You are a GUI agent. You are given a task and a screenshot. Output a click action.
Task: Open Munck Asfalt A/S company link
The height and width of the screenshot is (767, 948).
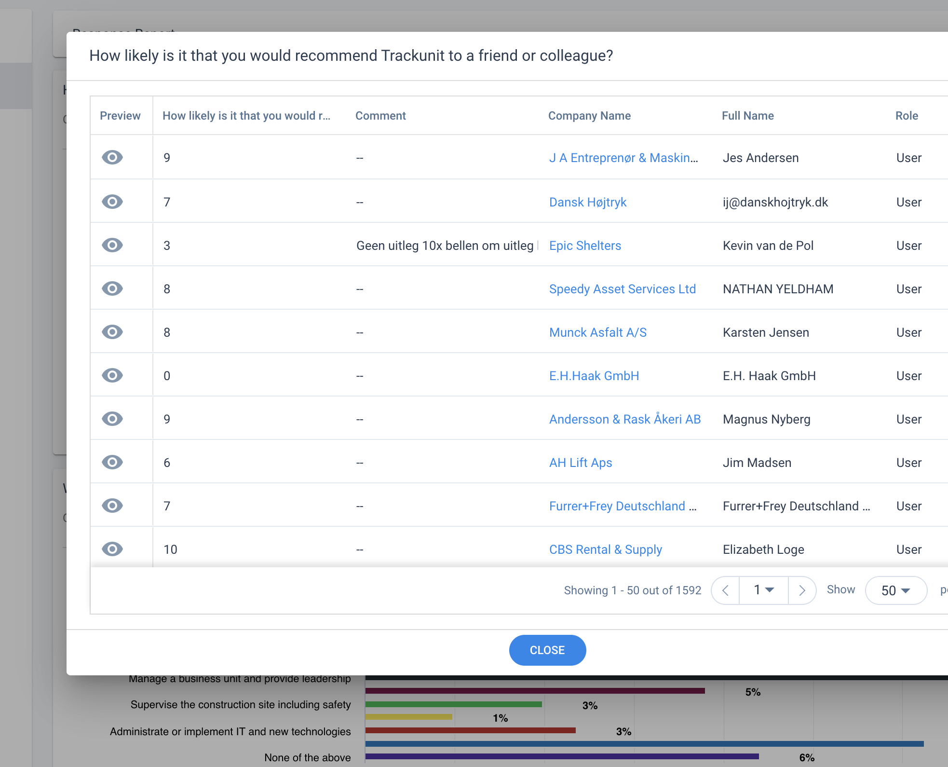click(x=598, y=332)
